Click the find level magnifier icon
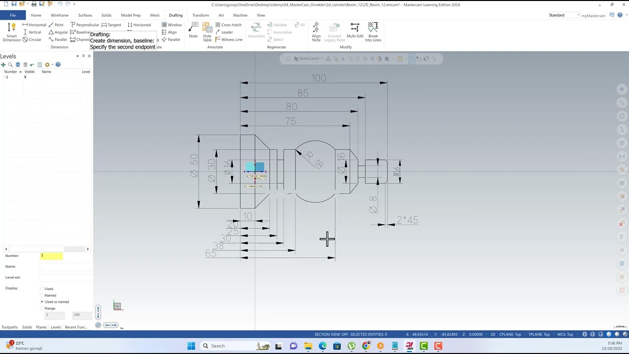629x354 pixels. (10, 64)
